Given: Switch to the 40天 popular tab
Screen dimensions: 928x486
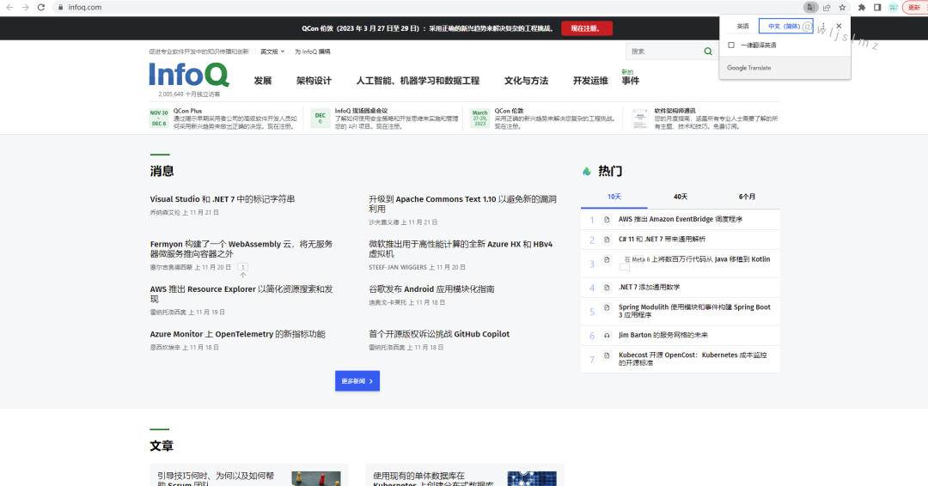Looking at the screenshot, I should tap(681, 197).
